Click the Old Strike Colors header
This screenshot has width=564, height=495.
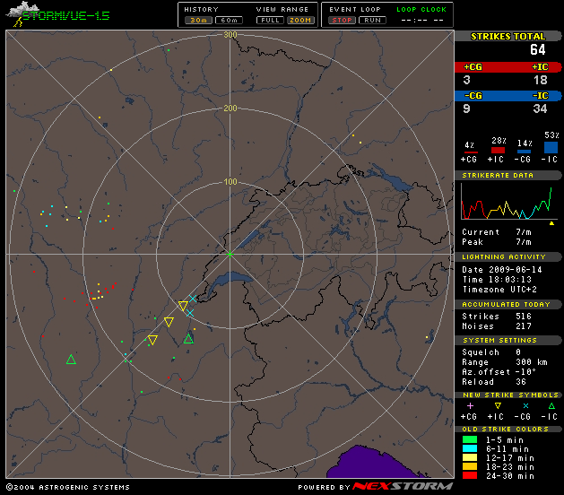tap(508, 430)
